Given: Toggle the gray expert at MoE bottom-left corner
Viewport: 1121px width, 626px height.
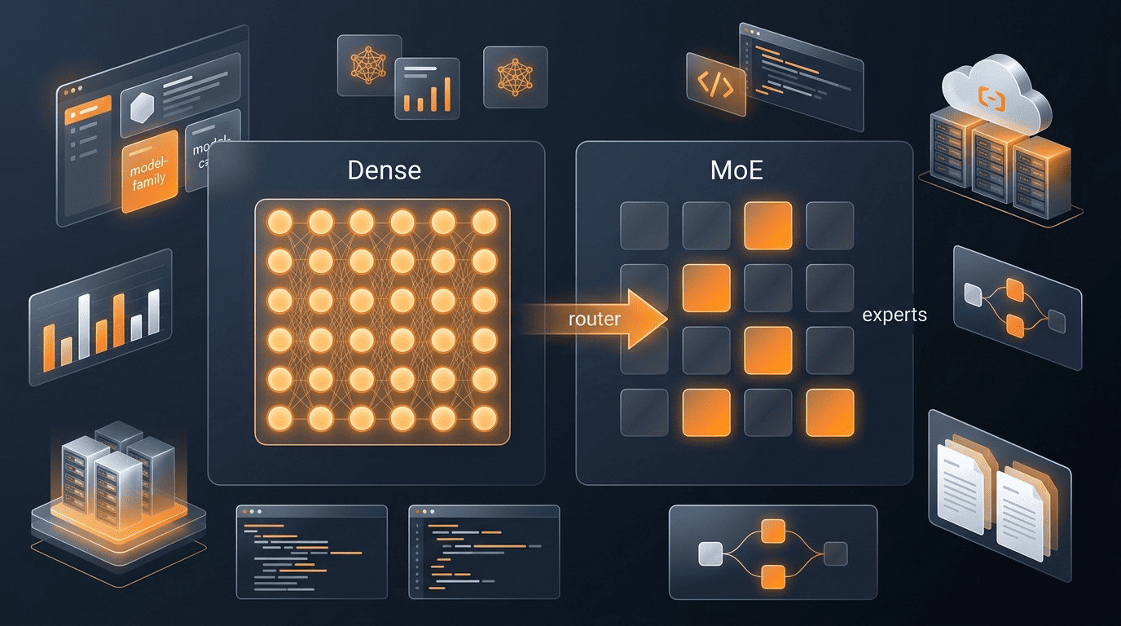Looking at the screenshot, I should tap(644, 412).
